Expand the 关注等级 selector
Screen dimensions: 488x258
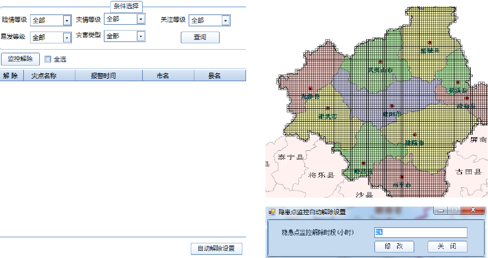225,20
